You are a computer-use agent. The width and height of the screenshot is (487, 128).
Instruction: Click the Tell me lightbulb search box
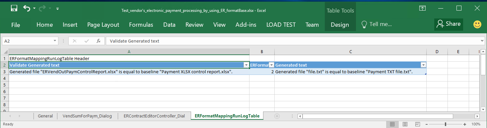(377, 24)
